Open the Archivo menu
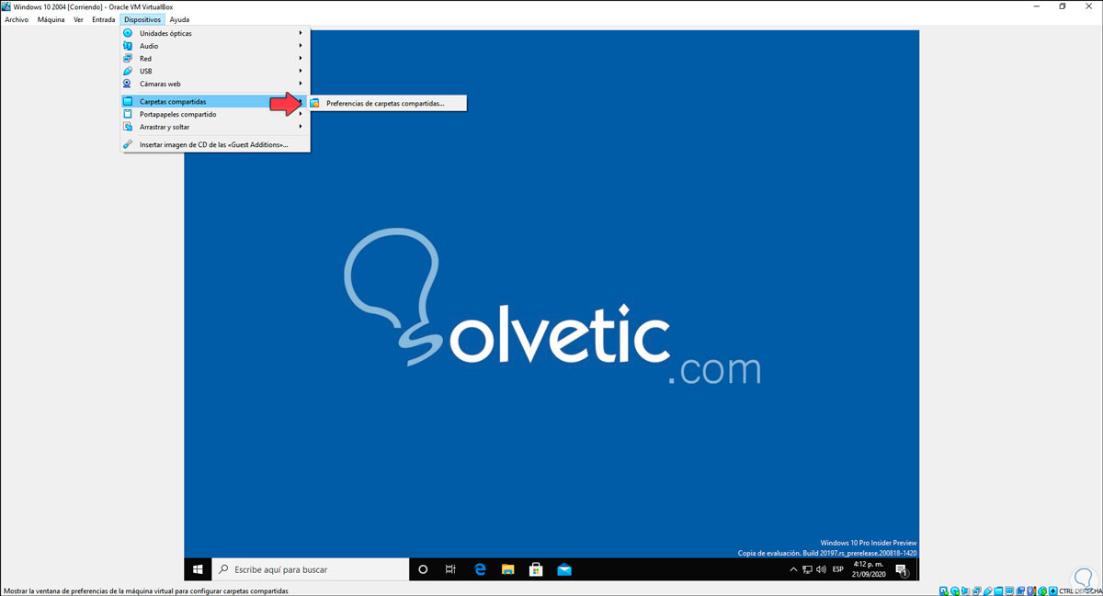Screen dimensions: 1103x596 pos(17,19)
